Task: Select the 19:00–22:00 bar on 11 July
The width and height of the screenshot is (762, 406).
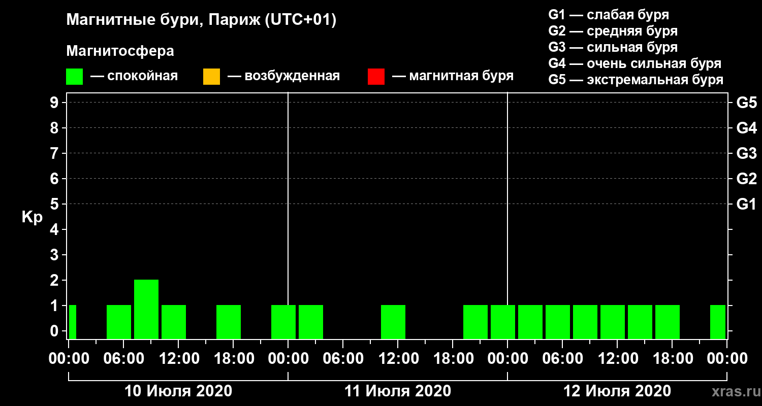Action: point(475,322)
